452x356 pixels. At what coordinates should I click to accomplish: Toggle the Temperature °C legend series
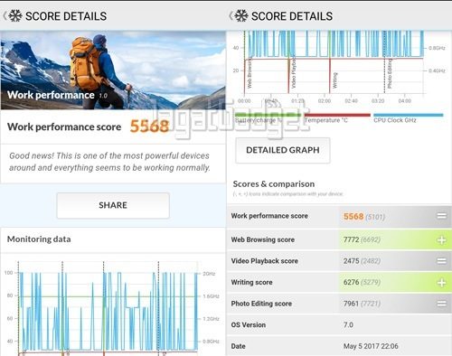pyautogui.click(x=337, y=118)
